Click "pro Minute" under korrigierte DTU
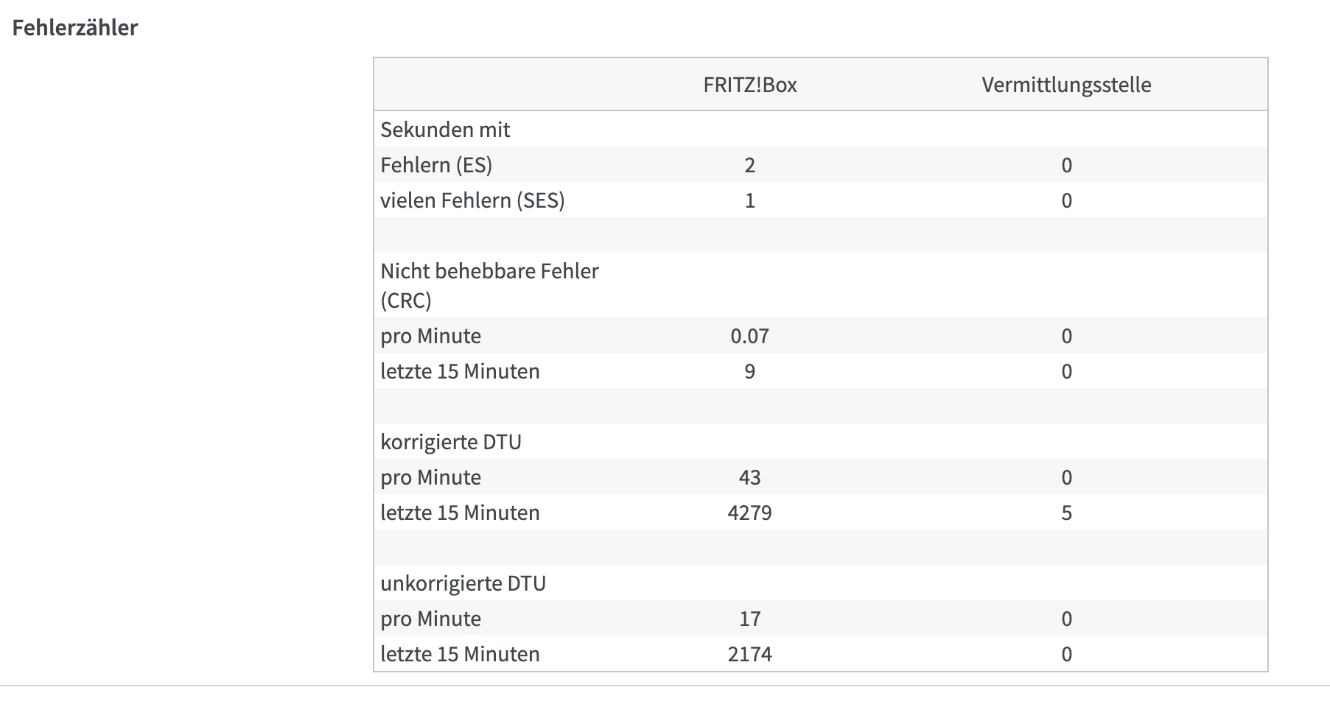Screen dimensions: 1330x707 (430, 477)
